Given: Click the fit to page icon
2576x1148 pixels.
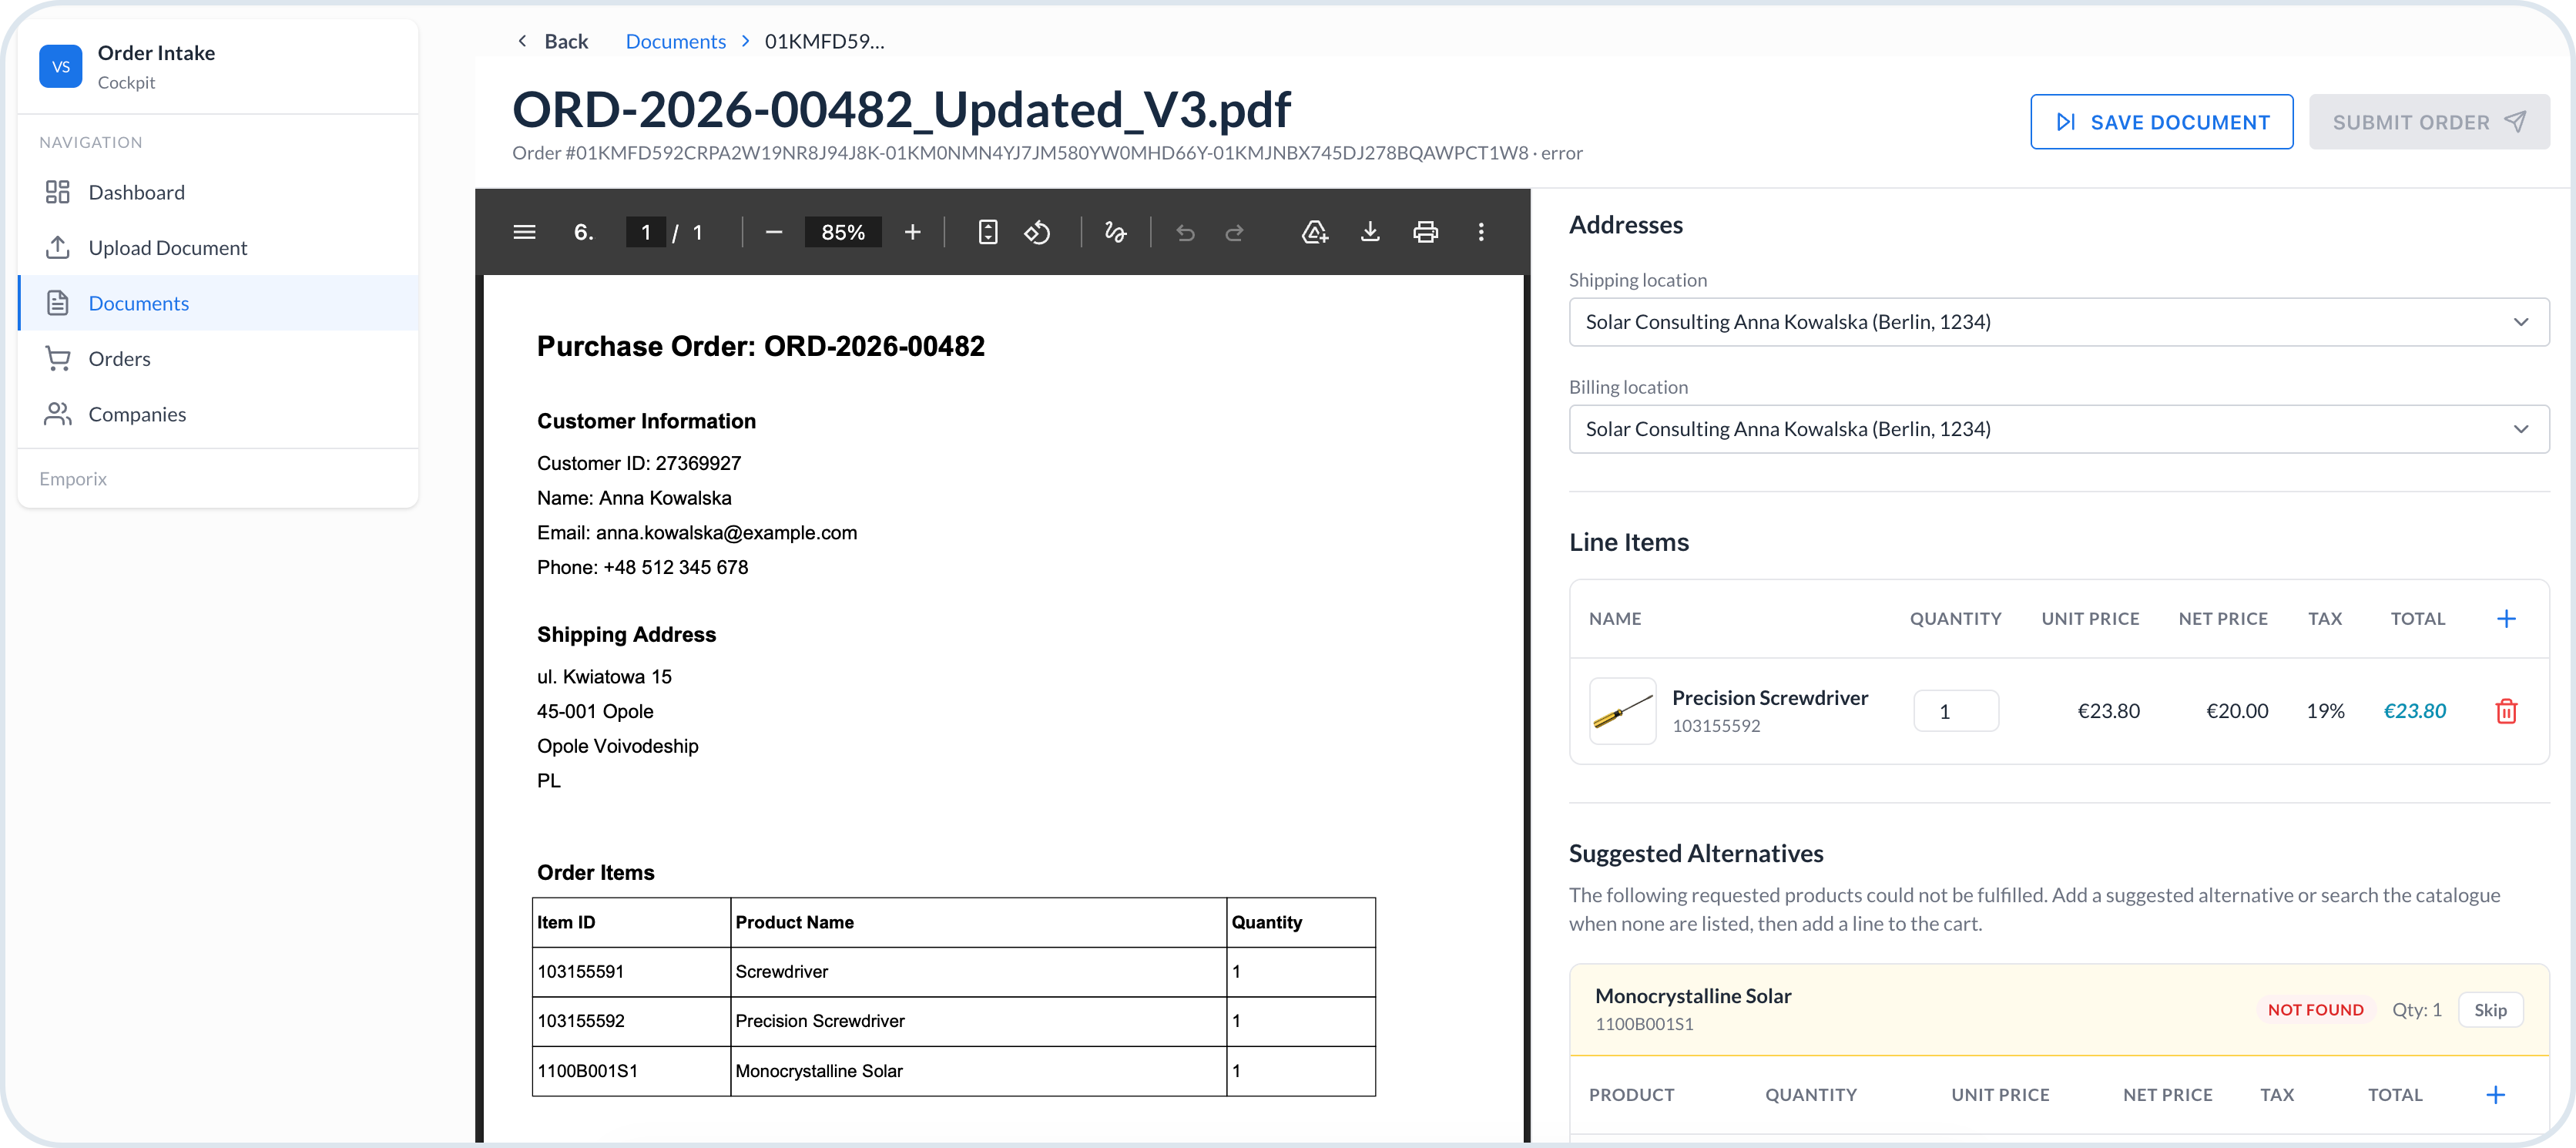Looking at the screenshot, I should pos(987,232).
